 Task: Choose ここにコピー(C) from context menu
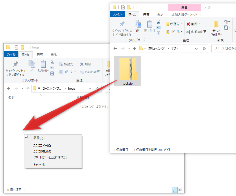coord(53,146)
